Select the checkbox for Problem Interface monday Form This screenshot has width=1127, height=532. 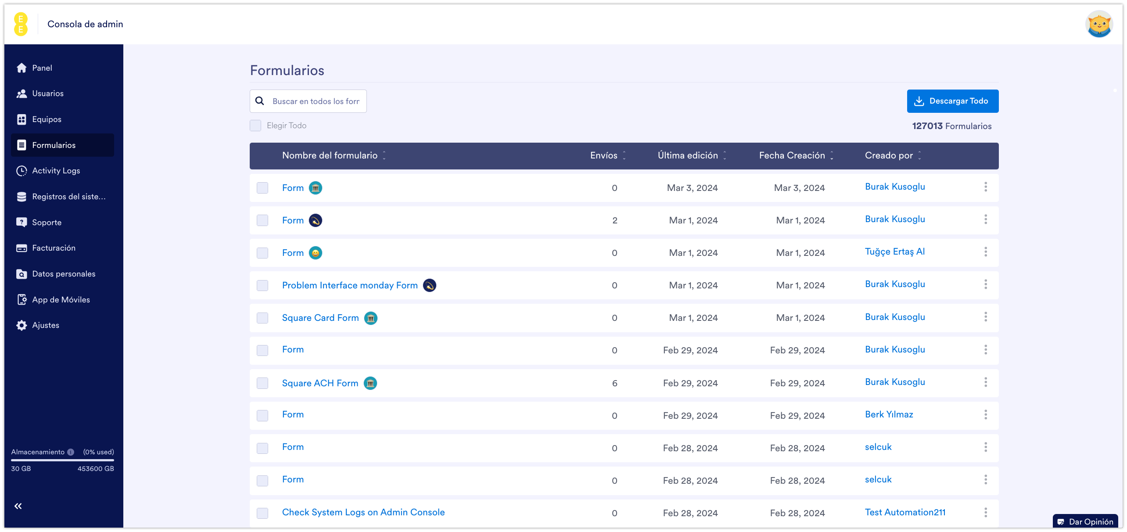[262, 285]
